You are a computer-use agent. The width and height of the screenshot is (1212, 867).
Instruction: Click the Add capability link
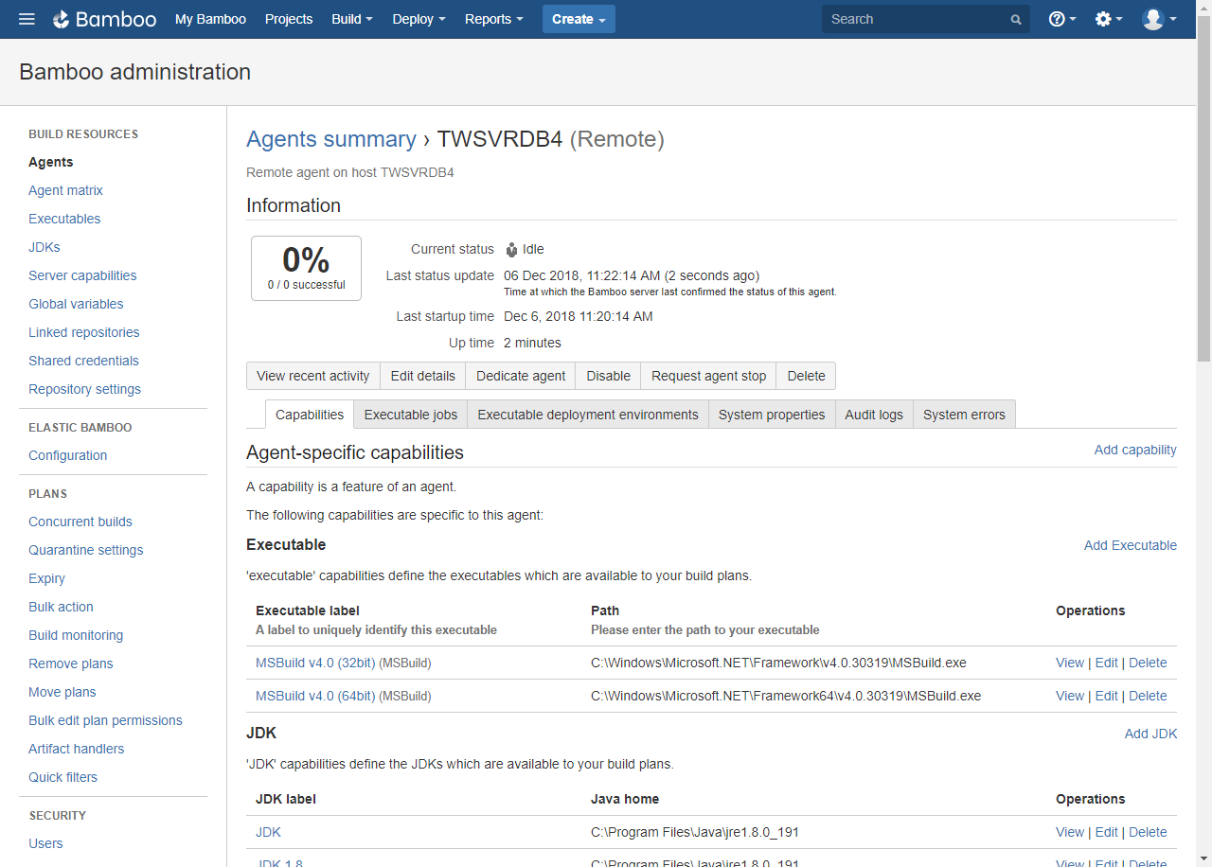(x=1135, y=450)
